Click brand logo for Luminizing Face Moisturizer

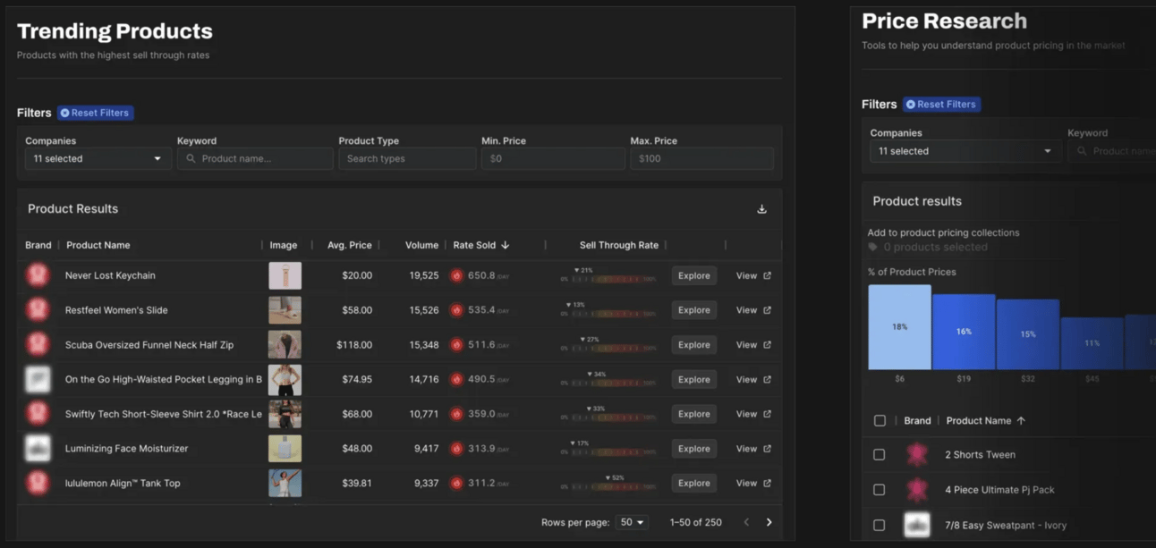coord(38,449)
